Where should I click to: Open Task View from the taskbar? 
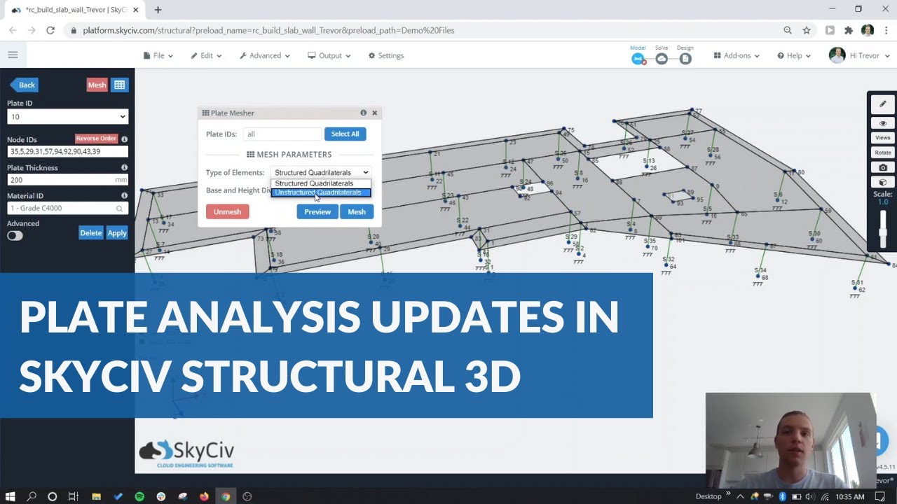(x=74, y=496)
